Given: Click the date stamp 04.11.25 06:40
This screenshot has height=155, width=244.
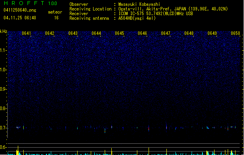Looking at the screenshot, I should [x=20, y=18].
